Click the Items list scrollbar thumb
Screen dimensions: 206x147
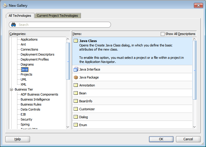coord(195,70)
